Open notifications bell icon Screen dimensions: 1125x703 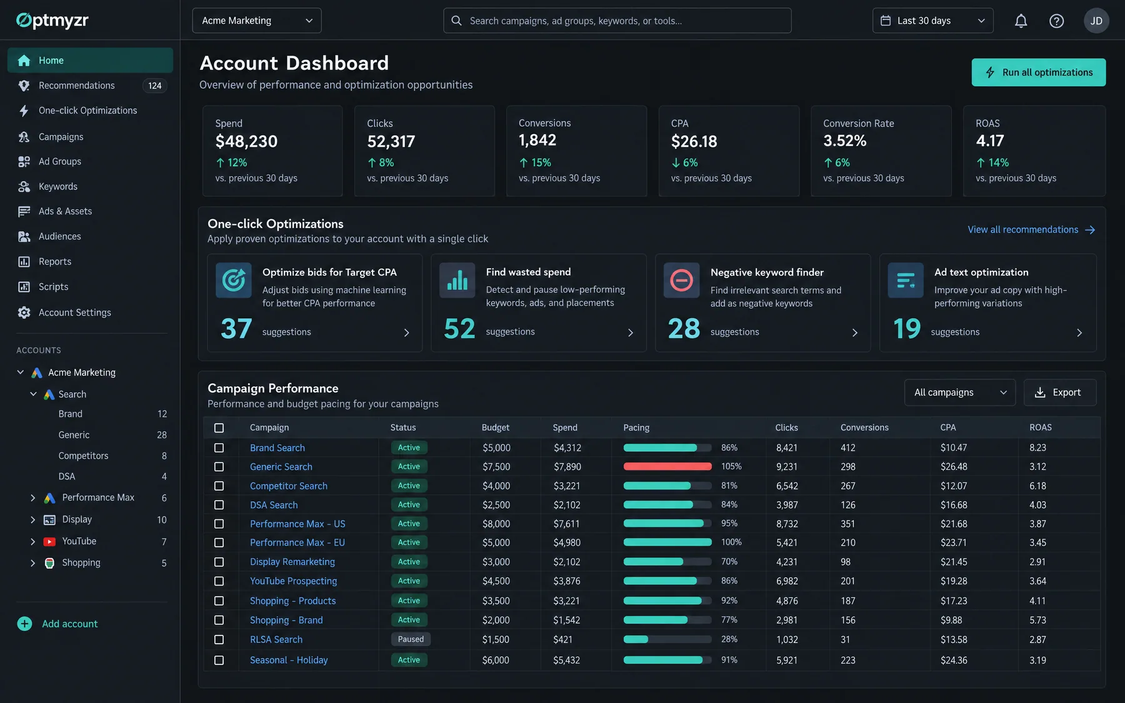click(x=1021, y=21)
